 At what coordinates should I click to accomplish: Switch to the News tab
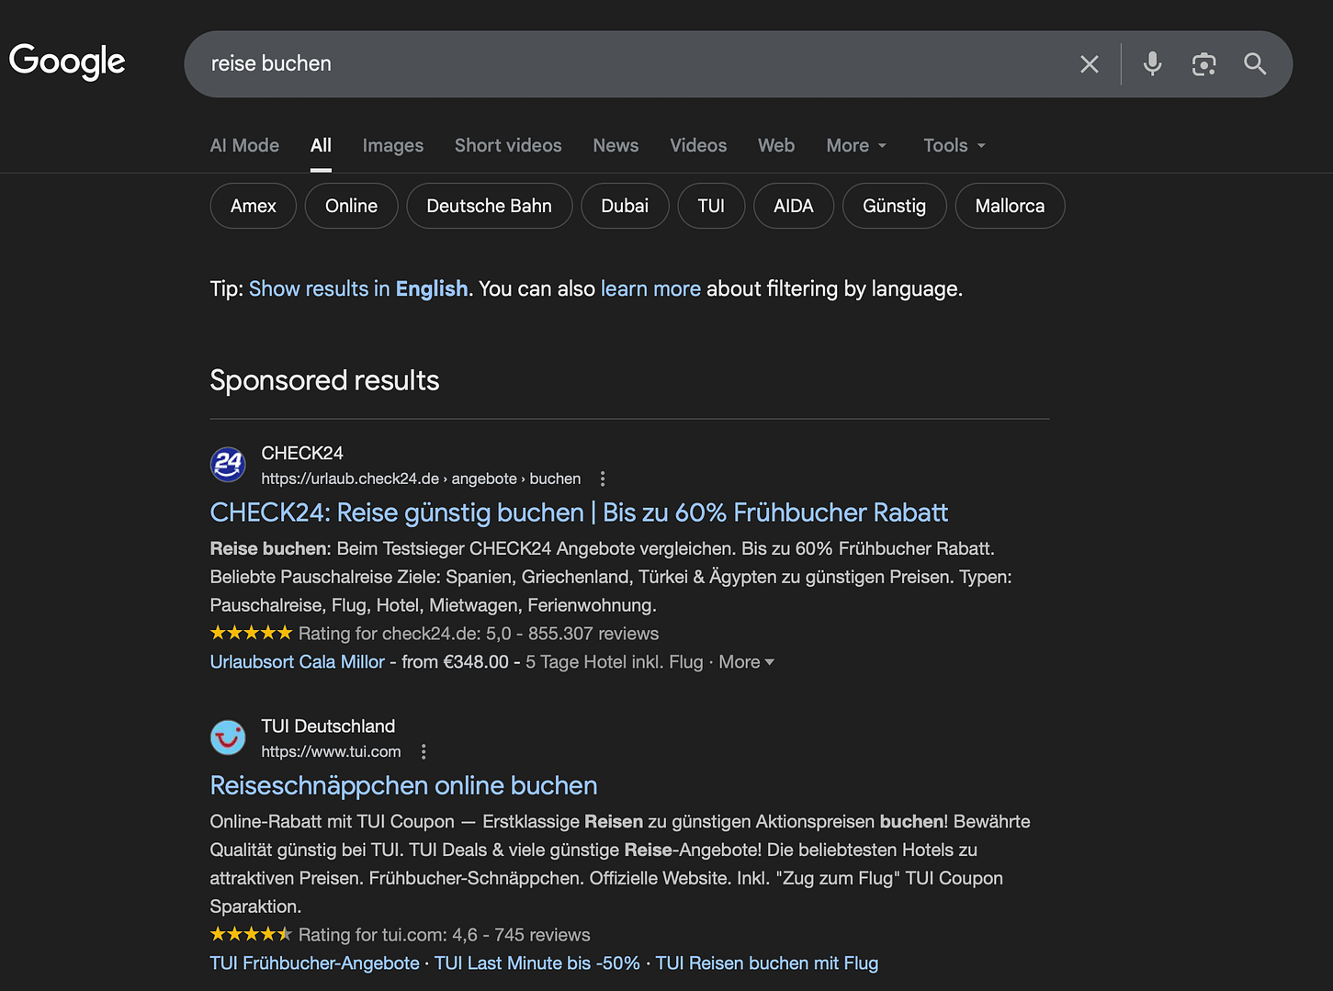pyautogui.click(x=615, y=145)
